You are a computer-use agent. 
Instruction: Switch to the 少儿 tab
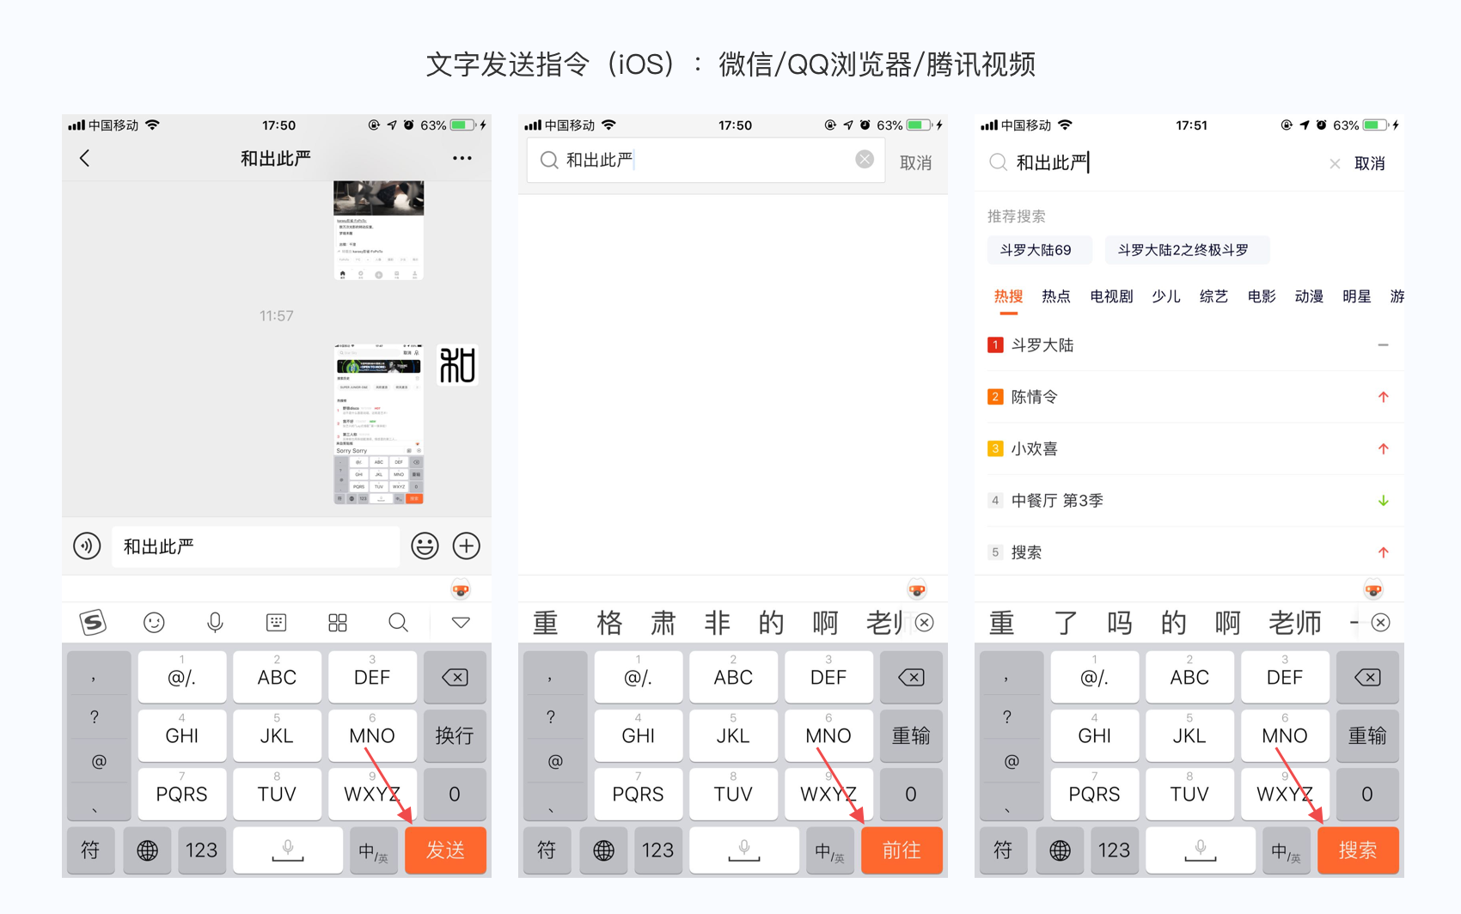click(x=1166, y=296)
